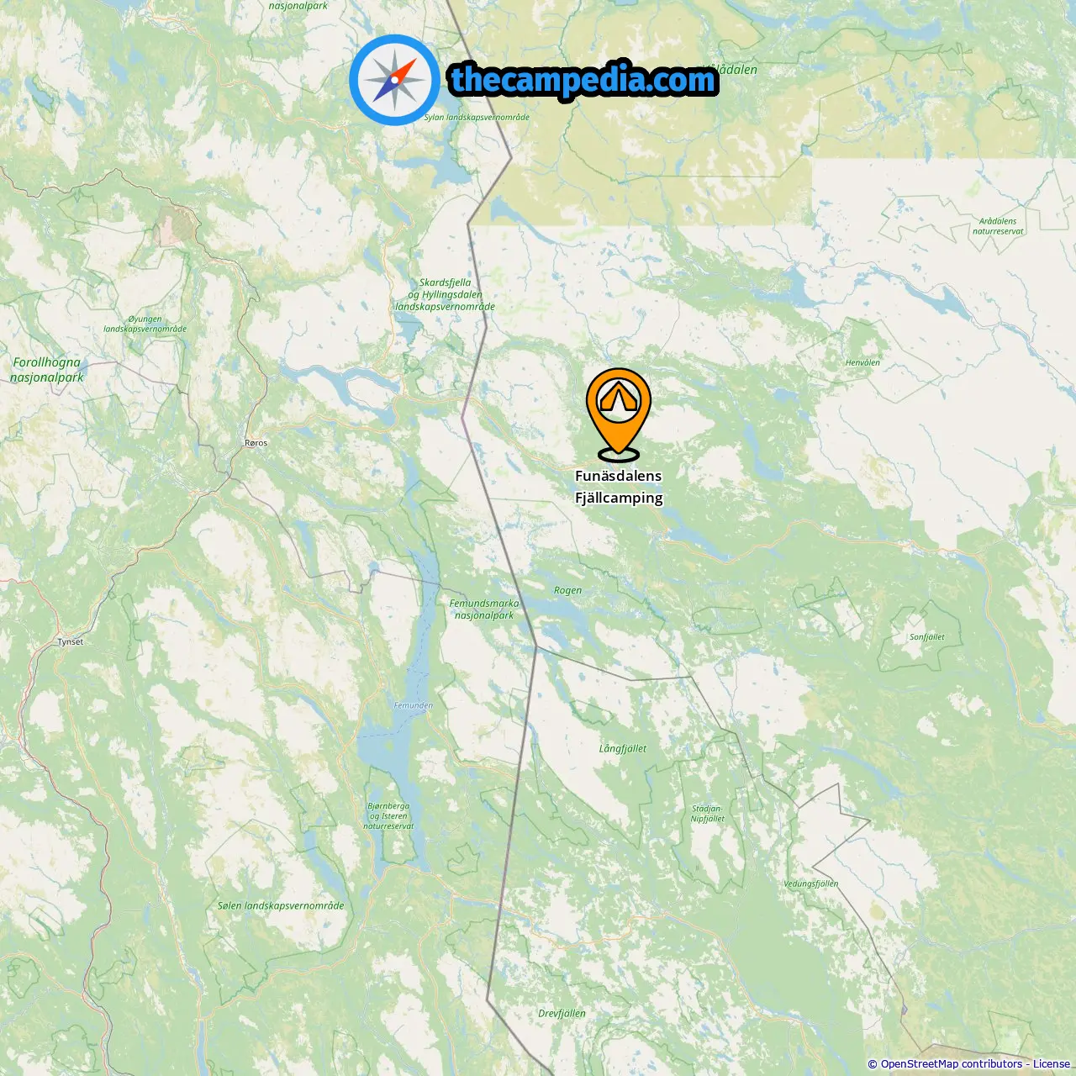Viewport: 1076px width, 1076px height.
Task: Click the Femundsmarka nasjonalpark label
Action: pyautogui.click(x=484, y=609)
